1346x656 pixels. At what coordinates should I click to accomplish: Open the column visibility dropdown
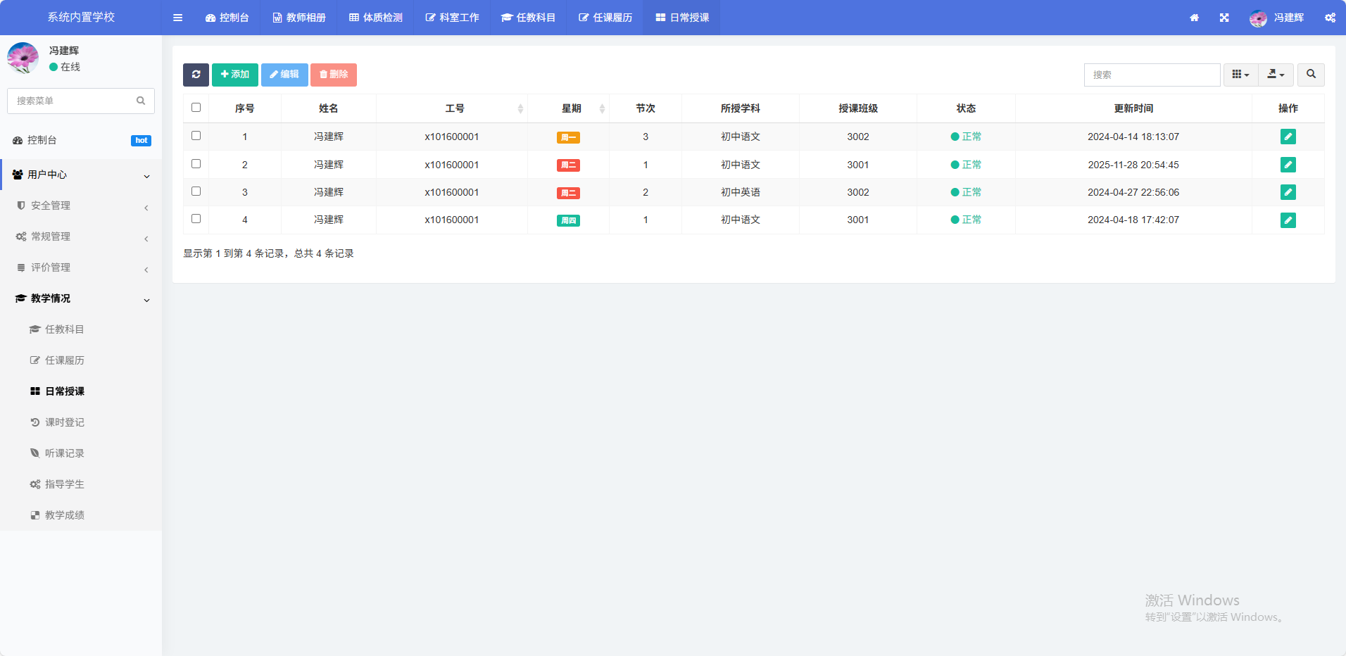(1240, 75)
